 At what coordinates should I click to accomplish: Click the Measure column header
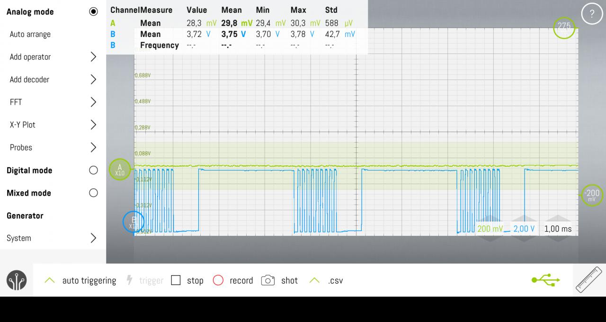[x=156, y=10]
